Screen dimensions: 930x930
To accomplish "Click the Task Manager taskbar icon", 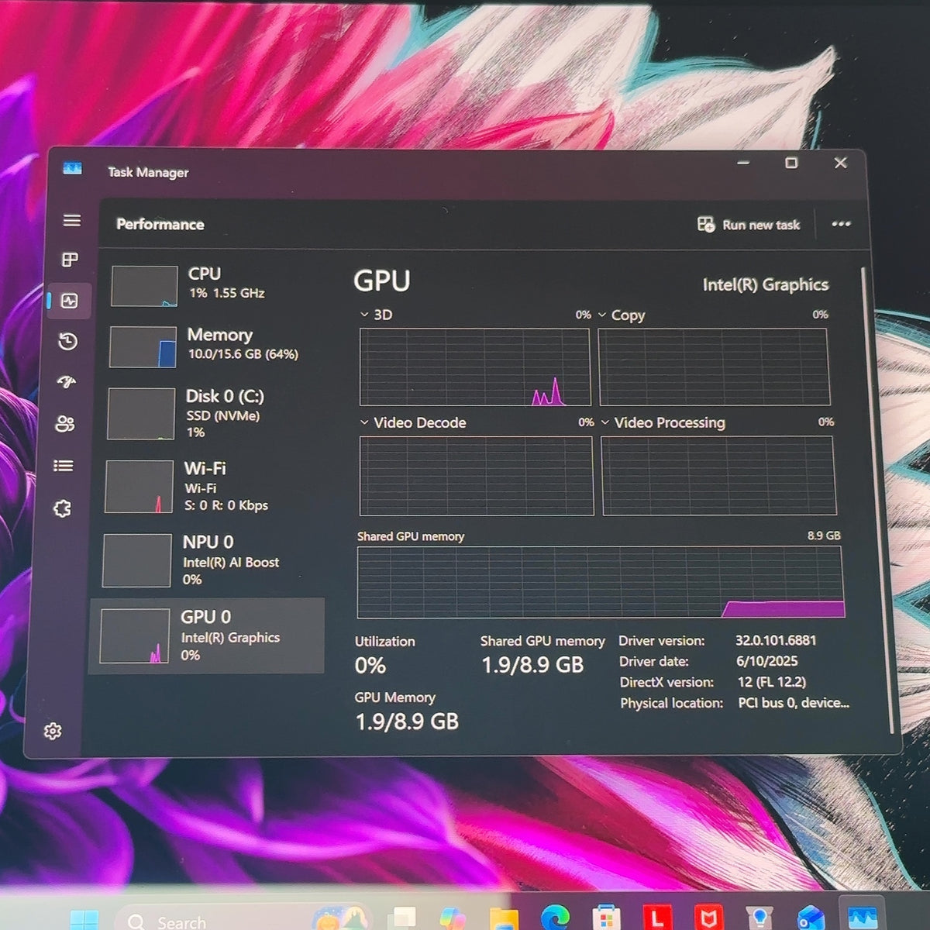I will tap(862, 918).
